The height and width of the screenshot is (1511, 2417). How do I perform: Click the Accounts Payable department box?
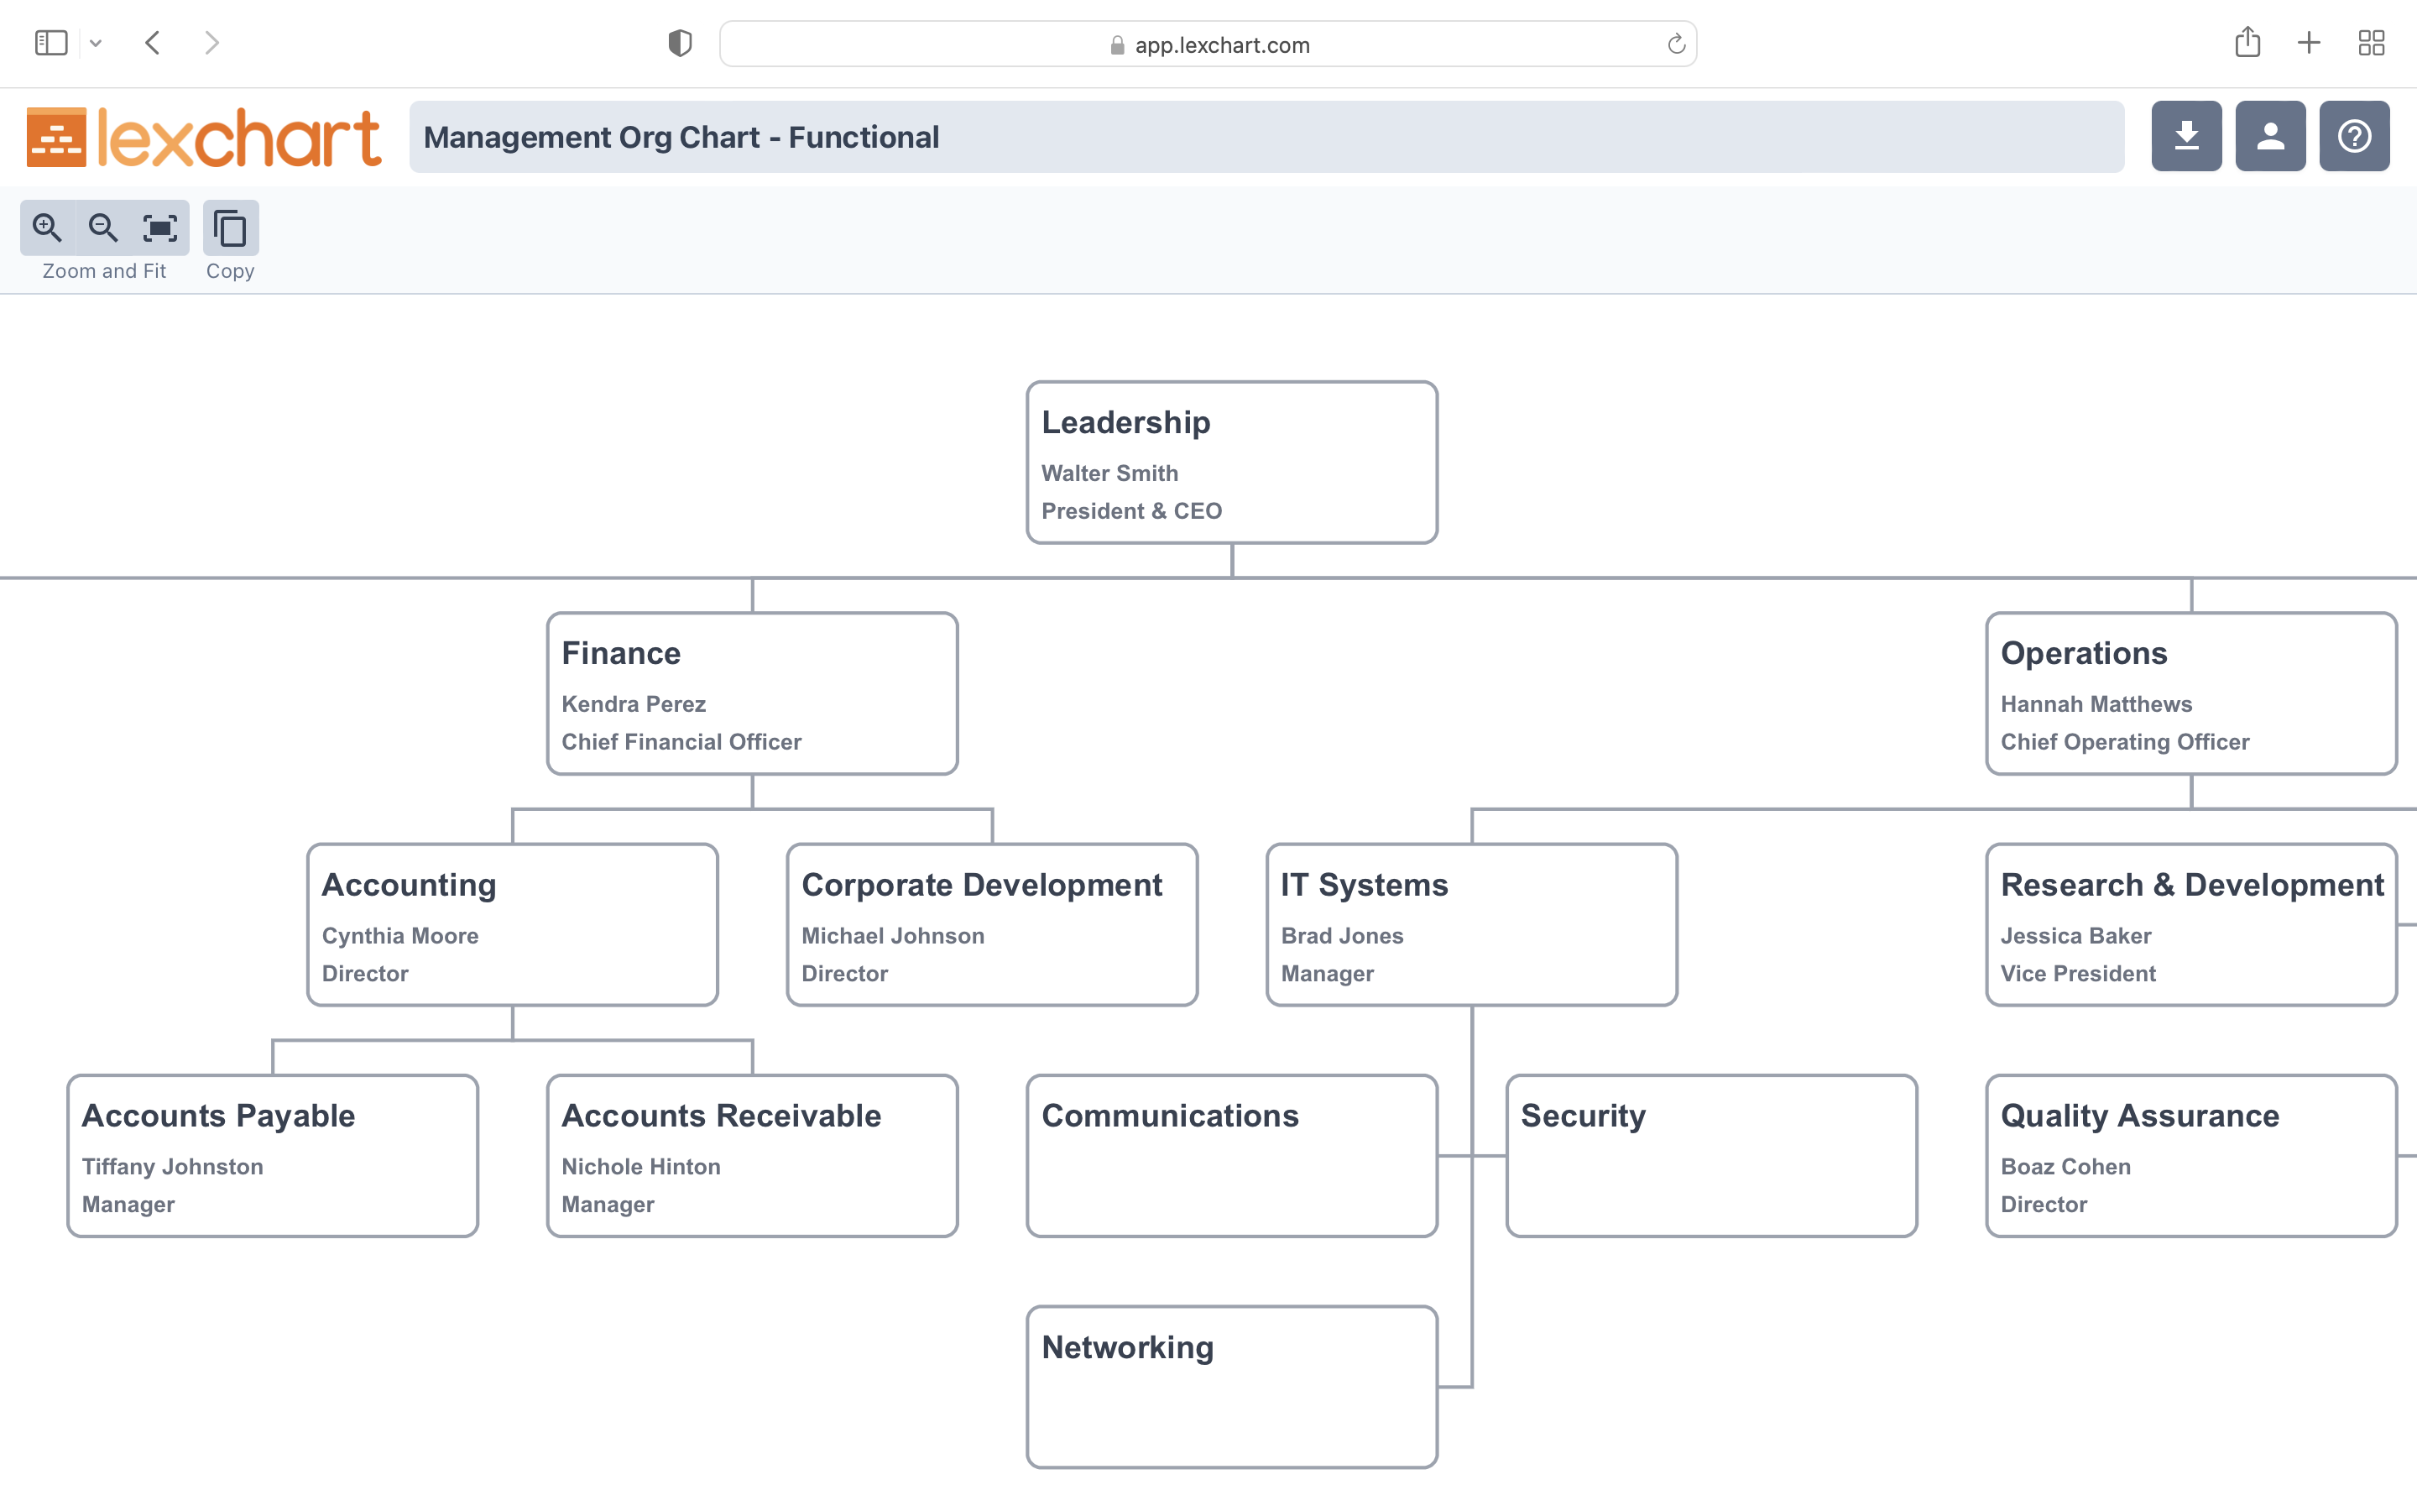pyautogui.click(x=275, y=1156)
